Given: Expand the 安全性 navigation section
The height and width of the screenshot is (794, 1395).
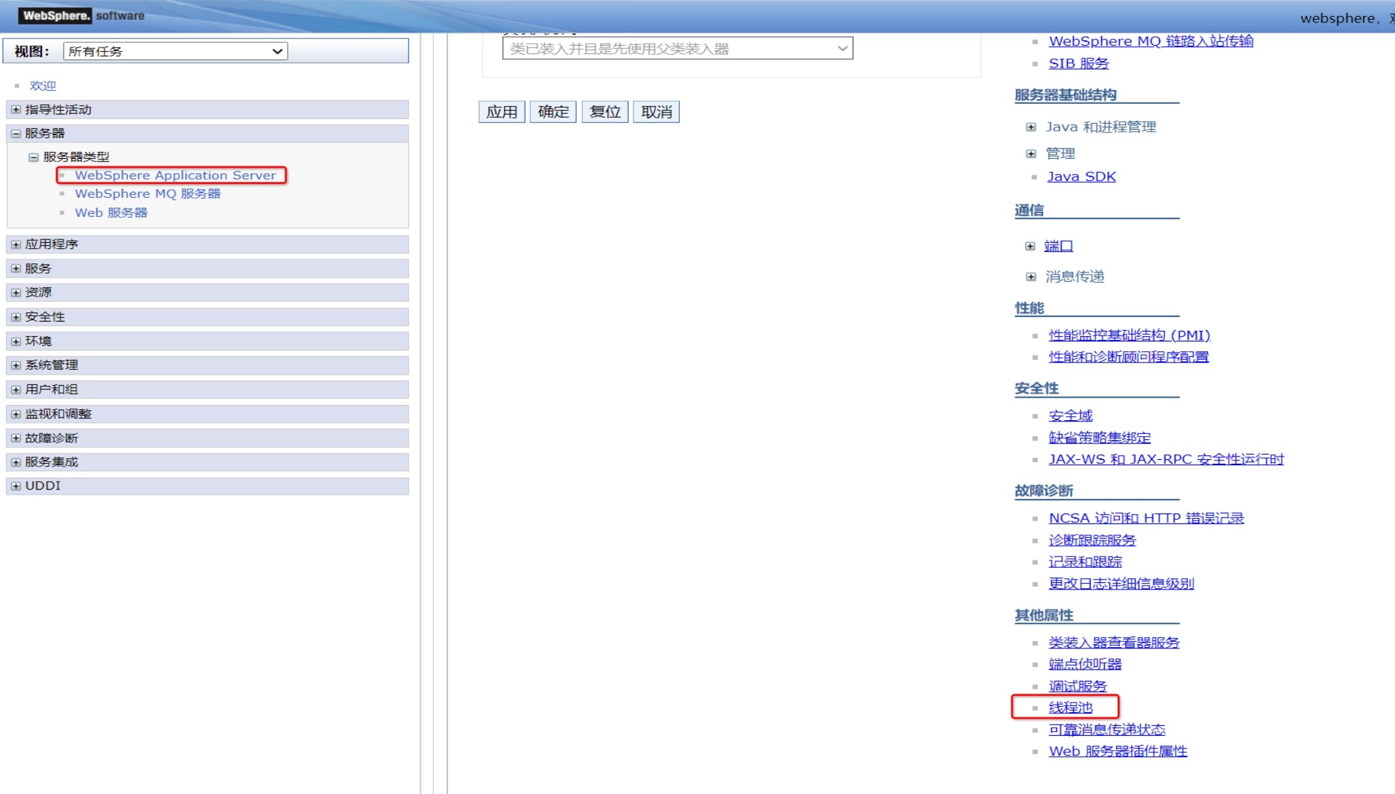Looking at the screenshot, I should click(16, 317).
